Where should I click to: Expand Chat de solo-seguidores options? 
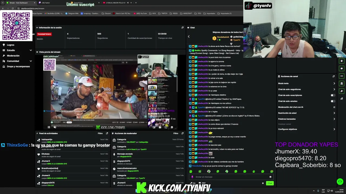334,89
